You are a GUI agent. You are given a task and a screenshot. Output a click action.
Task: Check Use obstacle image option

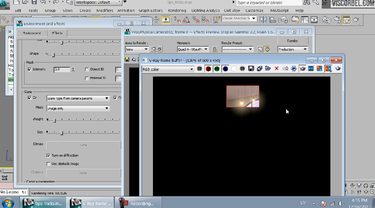coord(48,164)
